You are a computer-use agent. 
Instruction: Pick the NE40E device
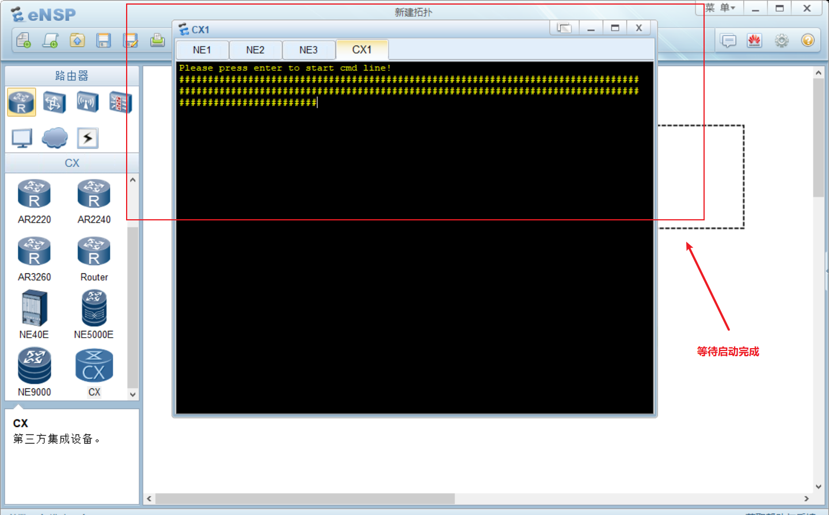tap(34, 315)
